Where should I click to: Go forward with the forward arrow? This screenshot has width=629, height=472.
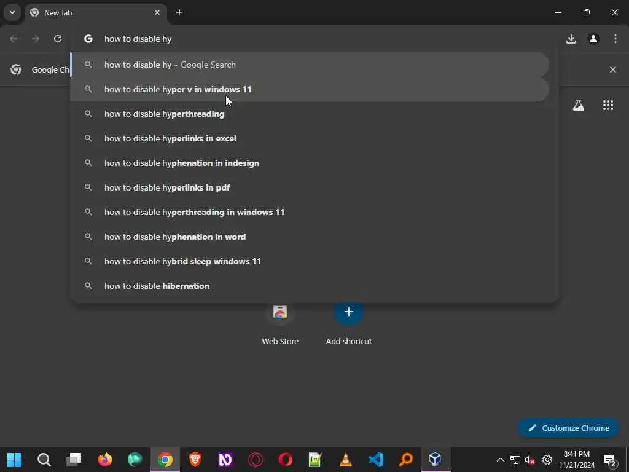pyautogui.click(x=36, y=39)
